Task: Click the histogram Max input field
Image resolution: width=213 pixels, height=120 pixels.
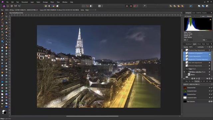Action: [x=209, y=40]
